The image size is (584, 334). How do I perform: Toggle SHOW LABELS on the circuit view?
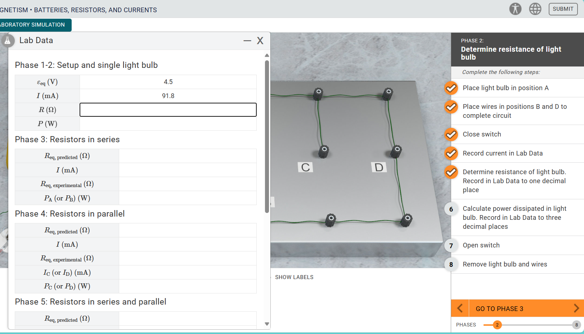294,277
